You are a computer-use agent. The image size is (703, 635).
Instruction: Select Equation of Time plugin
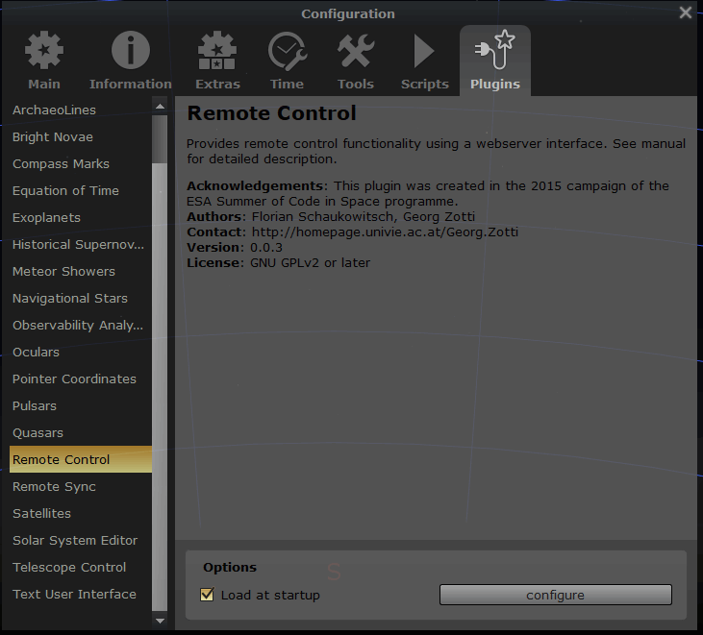81,190
